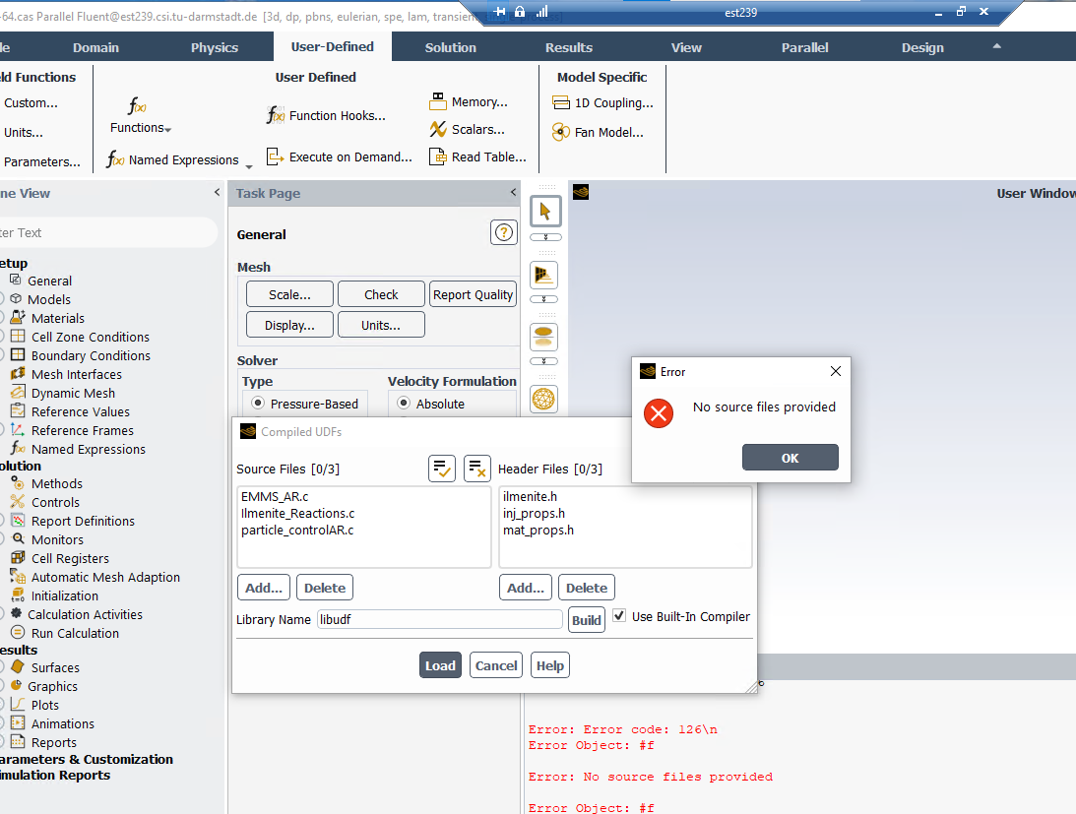Collapse the Task Page panel
The height and width of the screenshot is (814, 1076).
click(513, 194)
